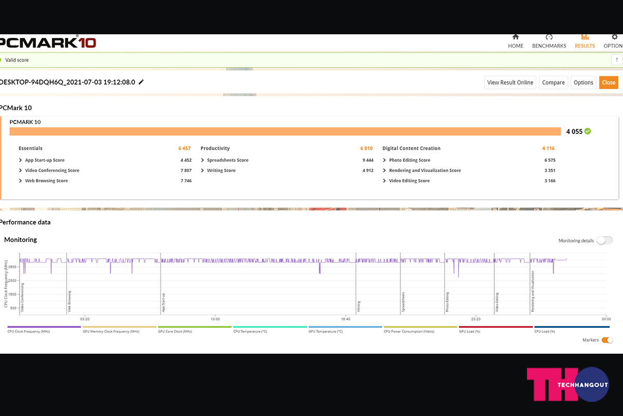
Task: Click the Essentials heading
Action: [31, 149]
